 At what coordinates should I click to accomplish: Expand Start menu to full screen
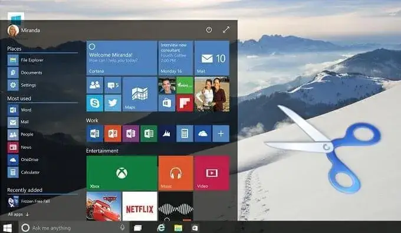click(226, 30)
